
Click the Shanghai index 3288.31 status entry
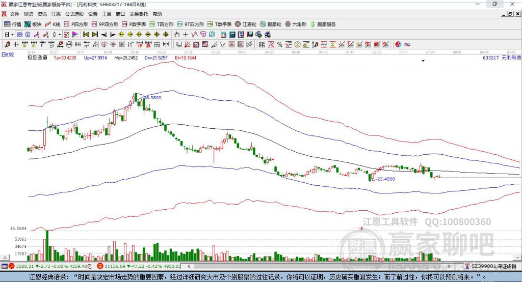(50, 266)
